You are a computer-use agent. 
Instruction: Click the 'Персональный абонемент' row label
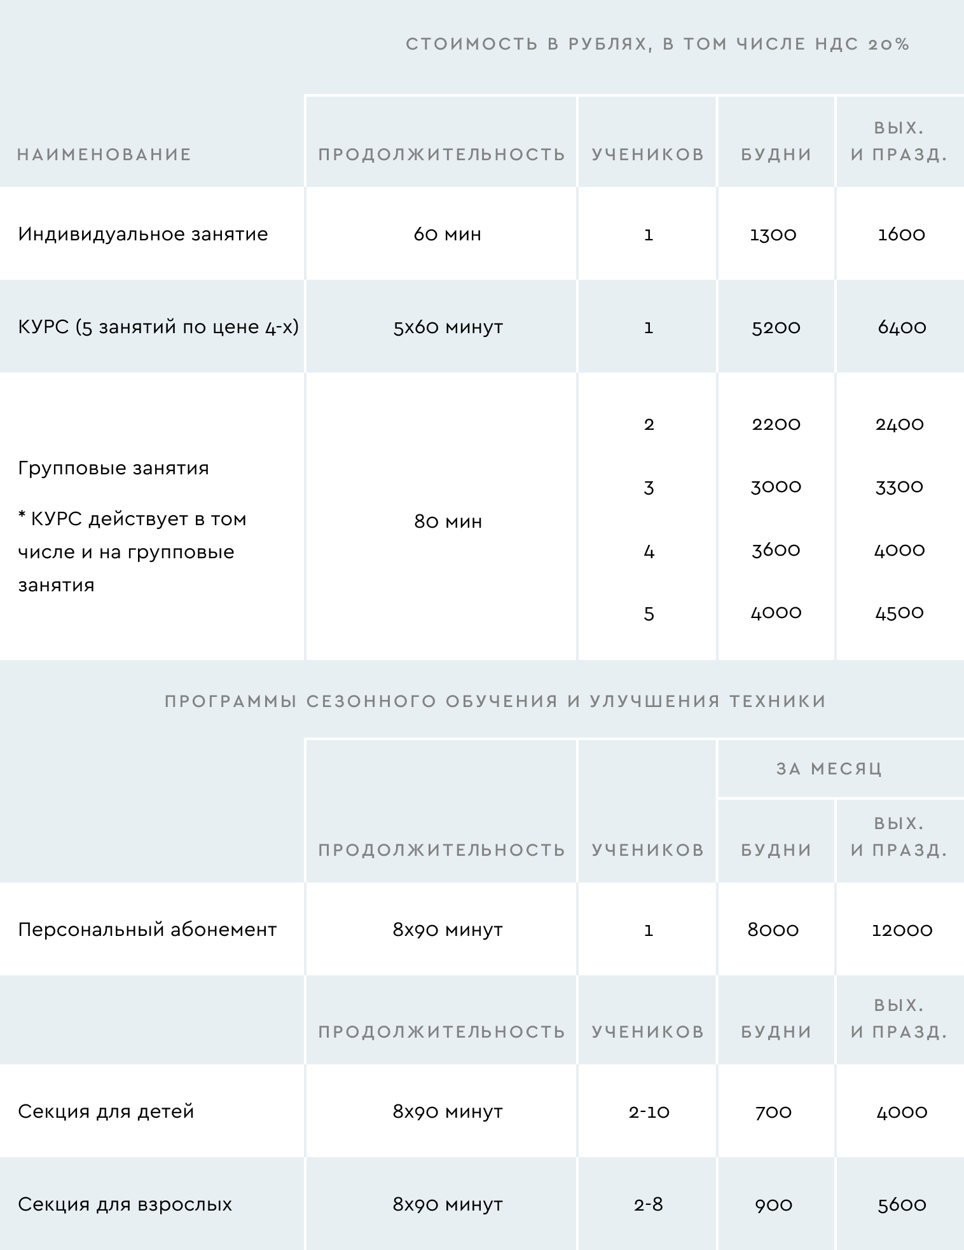coord(148,930)
